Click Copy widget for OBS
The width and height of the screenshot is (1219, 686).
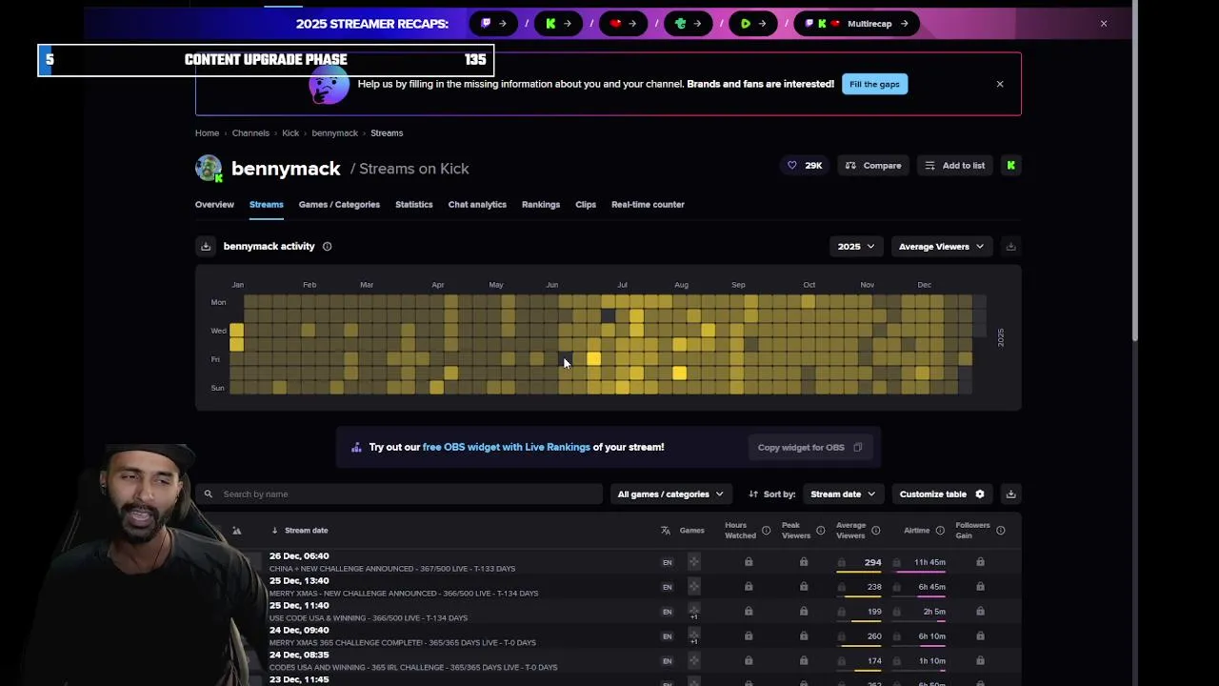coord(809,448)
